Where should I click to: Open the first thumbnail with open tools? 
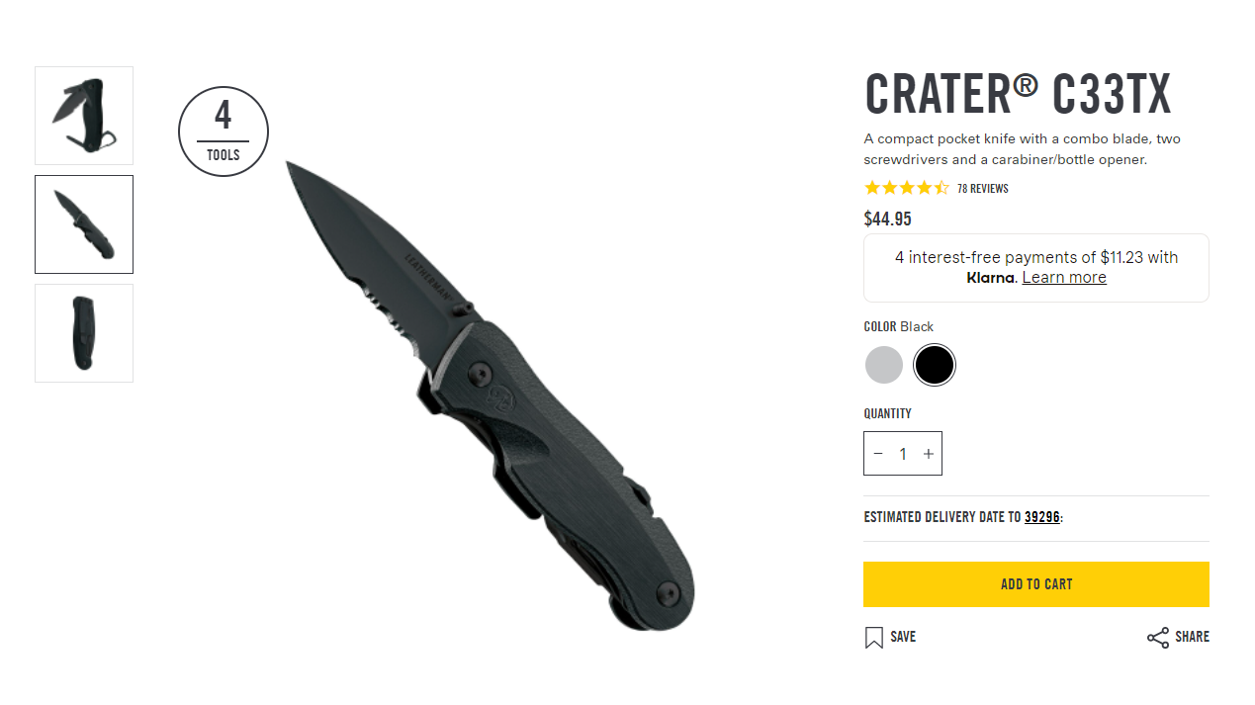(84, 116)
